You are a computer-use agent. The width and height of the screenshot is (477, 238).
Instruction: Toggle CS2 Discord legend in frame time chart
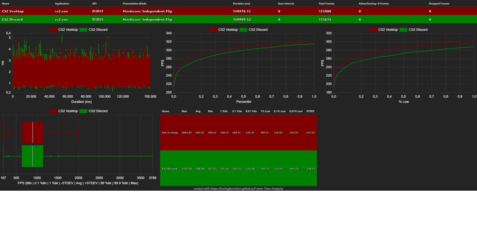[x=93, y=30]
